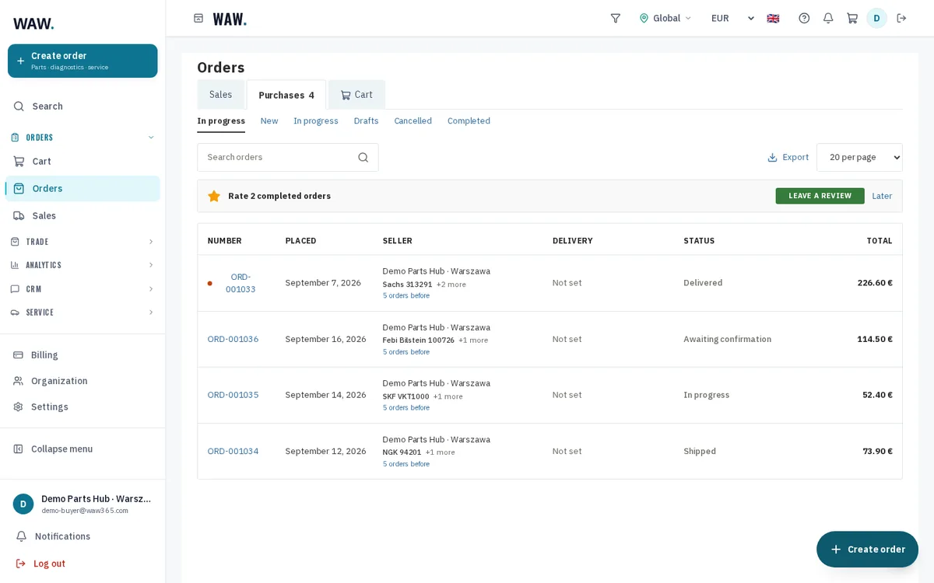Open the Global region dropdown
934x583 pixels.
[665, 18]
